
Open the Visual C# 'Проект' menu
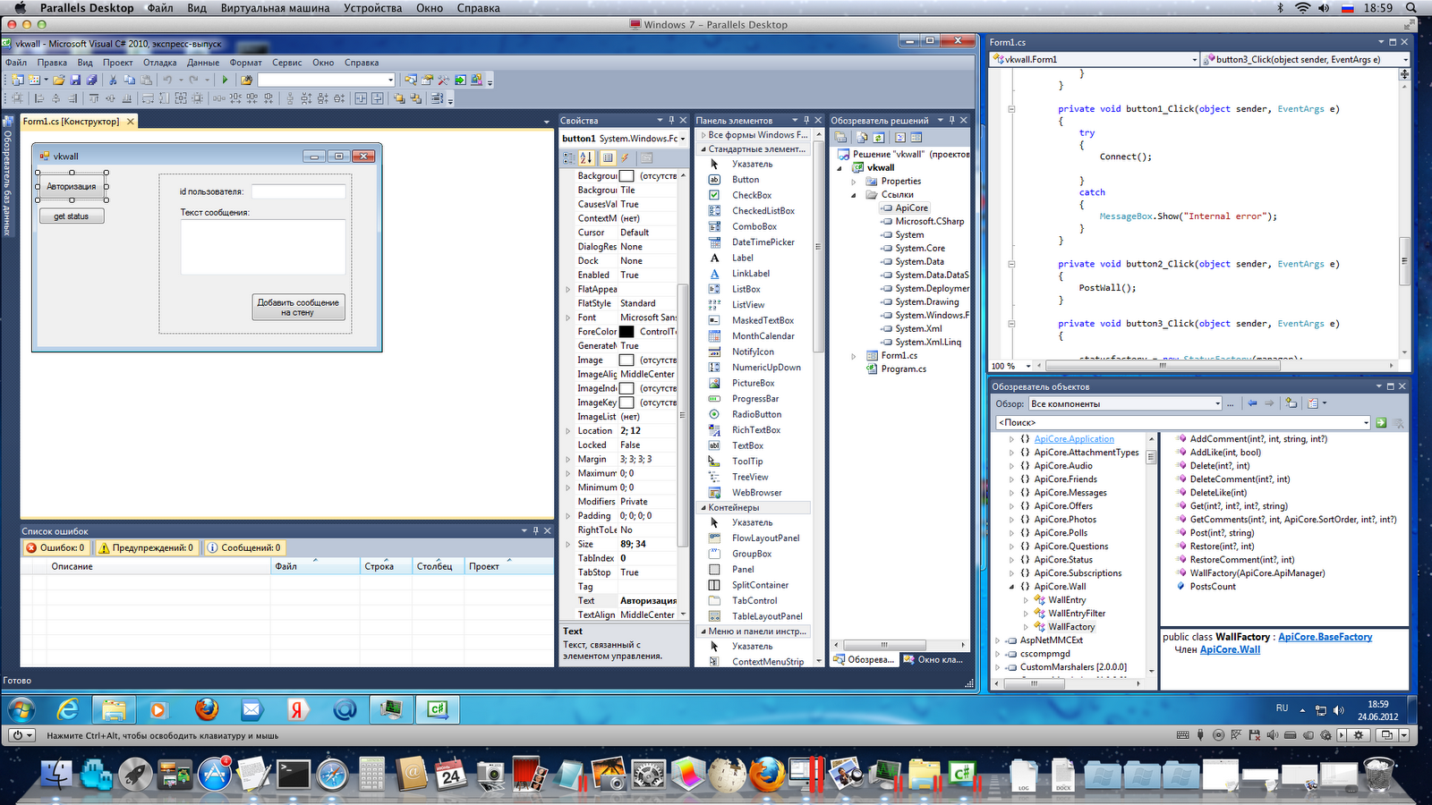[x=117, y=63]
